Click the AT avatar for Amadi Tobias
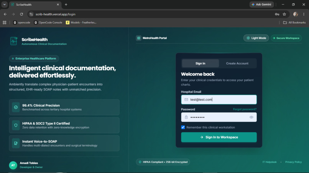This screenshot has height=173, width=309. tap(13, 165)
